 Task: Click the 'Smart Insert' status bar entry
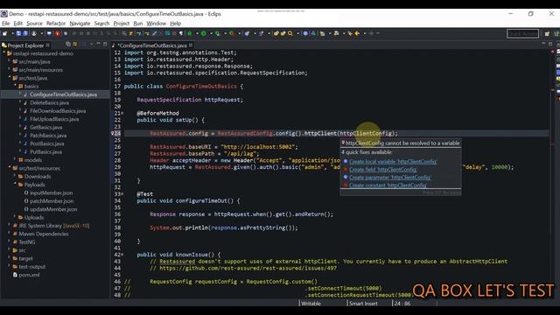[363, 304]
